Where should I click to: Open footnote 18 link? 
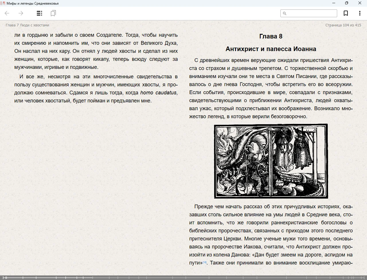pos(205,262)
